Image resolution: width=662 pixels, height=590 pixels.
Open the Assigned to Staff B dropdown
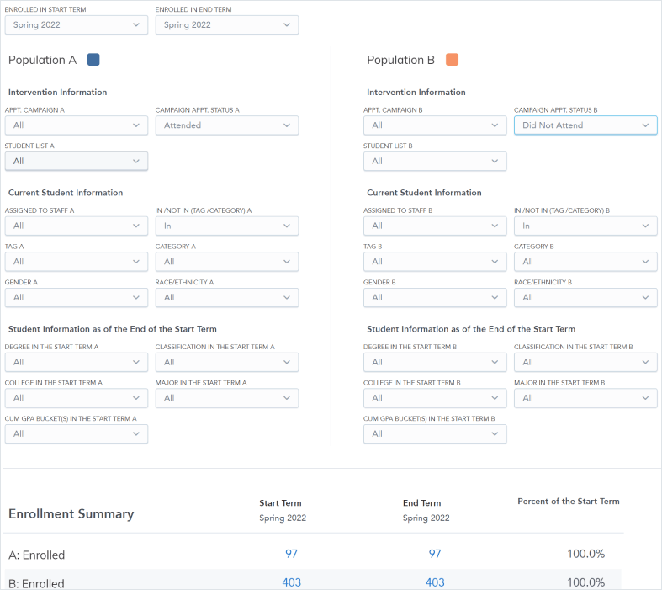[435, 226]
